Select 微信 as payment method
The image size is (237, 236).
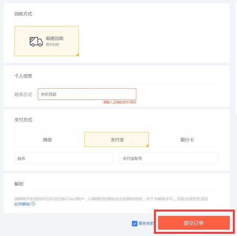[47, 139]
